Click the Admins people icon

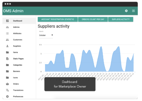tap(7, 27)
